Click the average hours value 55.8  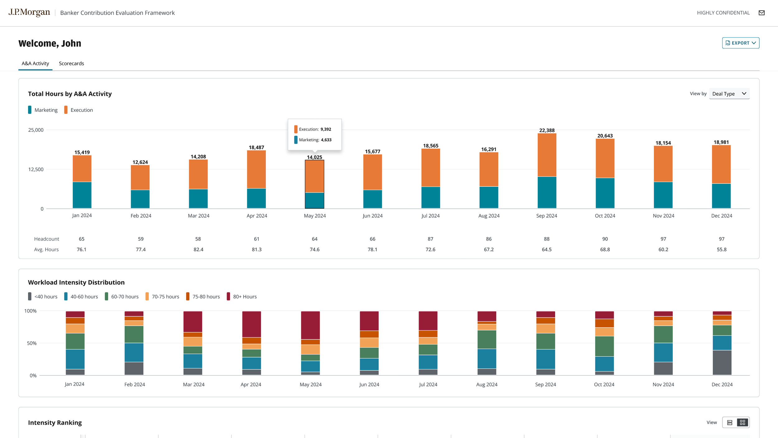(x=721, y=249)
